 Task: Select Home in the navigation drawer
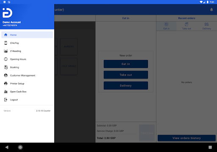pyautogui.click(x=27, y=35)
